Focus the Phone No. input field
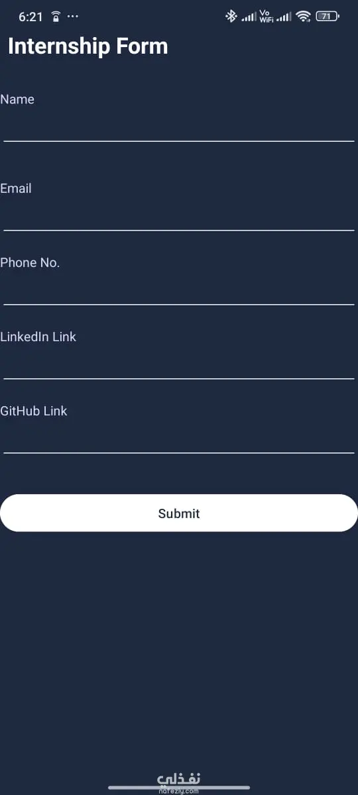This screenshot has width=358, height=795. point(179,290)
